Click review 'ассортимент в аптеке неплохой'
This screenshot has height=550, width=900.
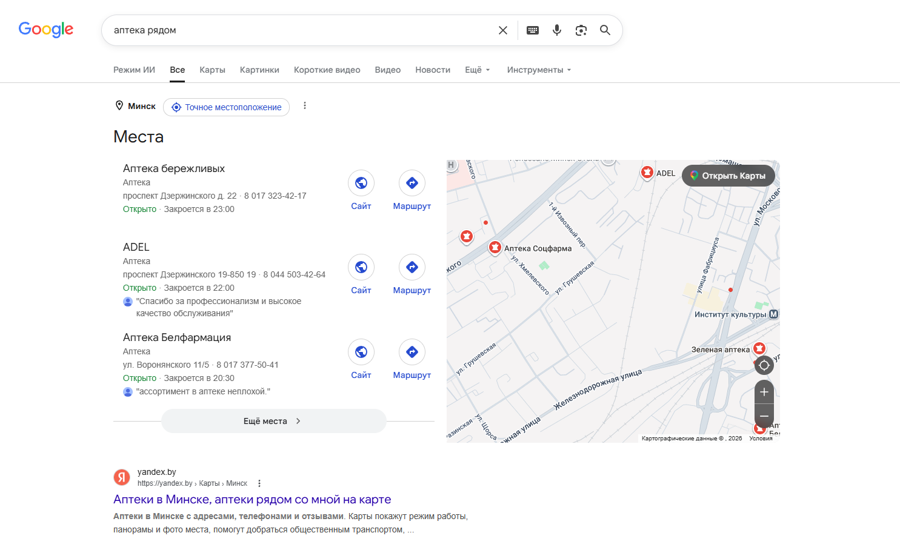pyautogui.click(x=203, y=391)
